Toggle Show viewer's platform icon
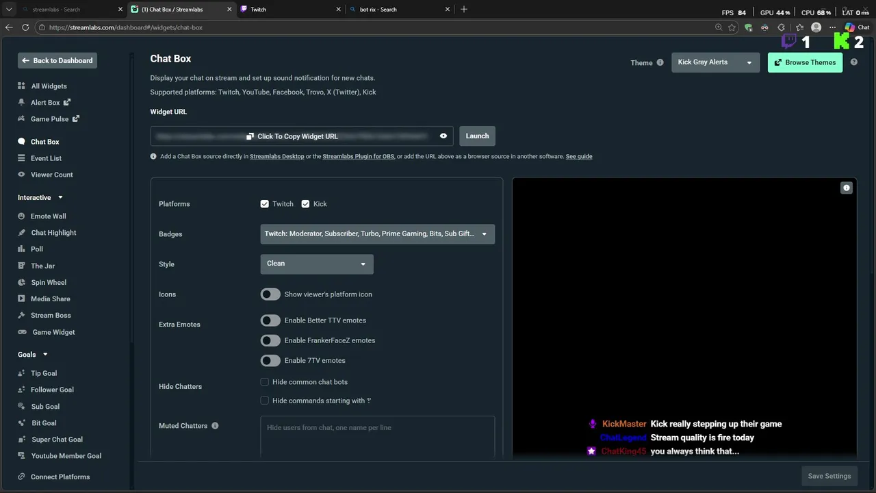This screenshot has width=876, height=493. [270, 294]
